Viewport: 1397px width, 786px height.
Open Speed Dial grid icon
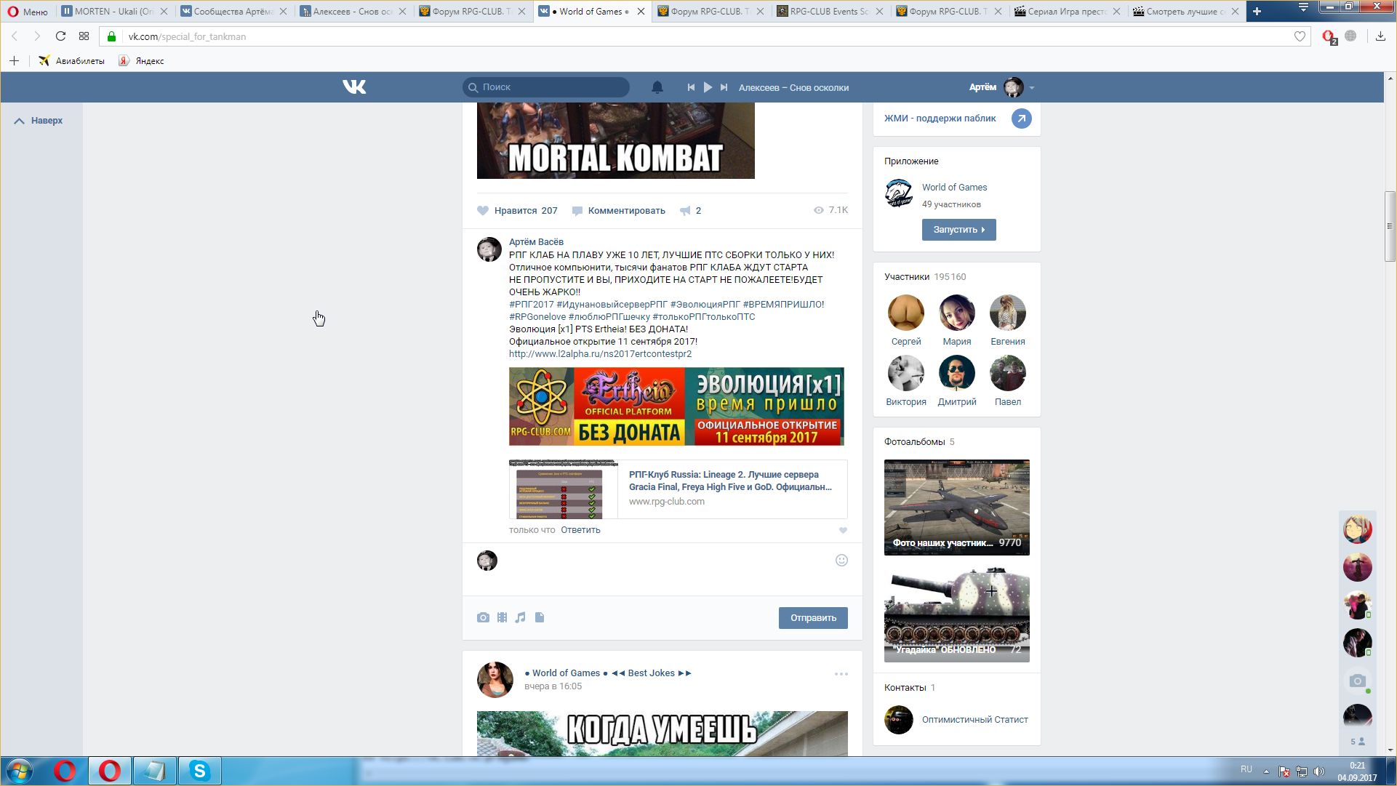click(84, 36)
